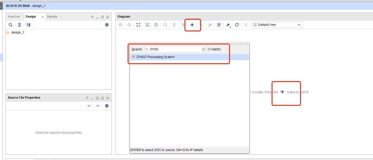Zoom in on the diagram
Image resolution: width=373 pixels, height=160 pixels.
pyautogui.click(x=120, y=25)
